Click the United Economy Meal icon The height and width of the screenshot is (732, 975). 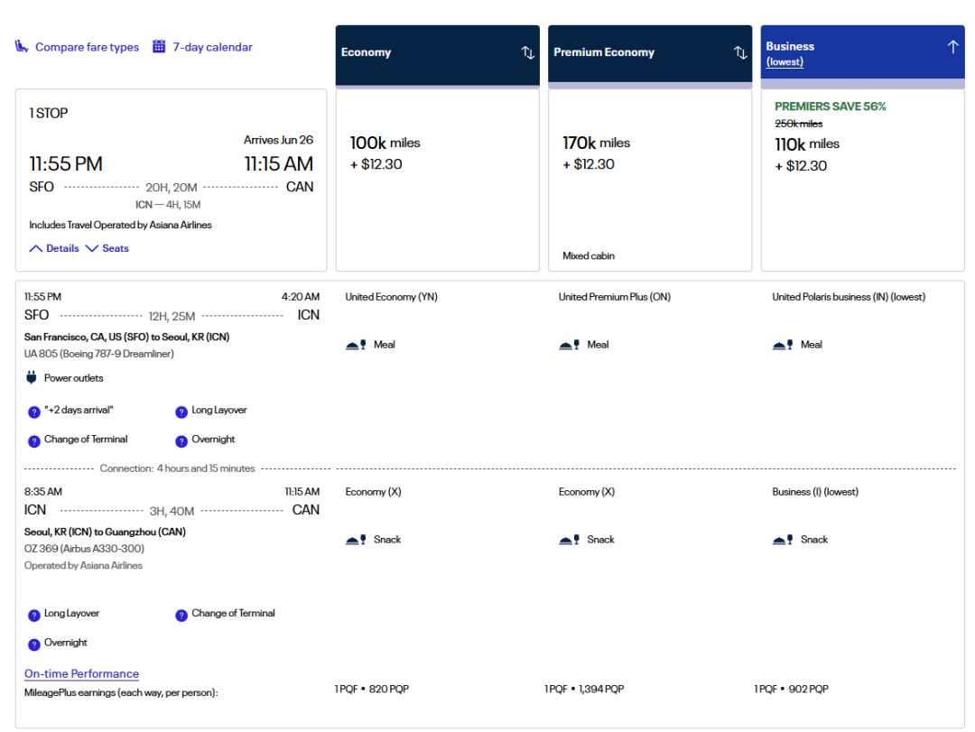click(x=356, y=345)
